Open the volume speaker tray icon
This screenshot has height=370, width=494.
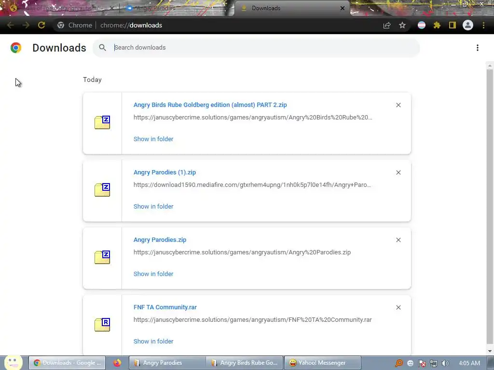click(x=445, y=363)
